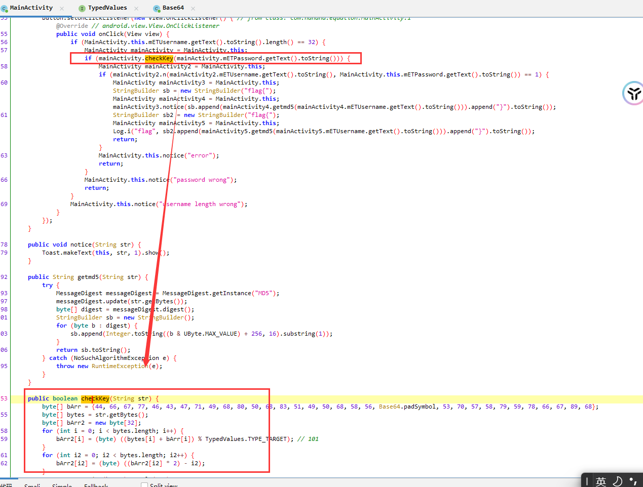
Task: Click the MainActivity class icon in tab
Action: [5, 8]
